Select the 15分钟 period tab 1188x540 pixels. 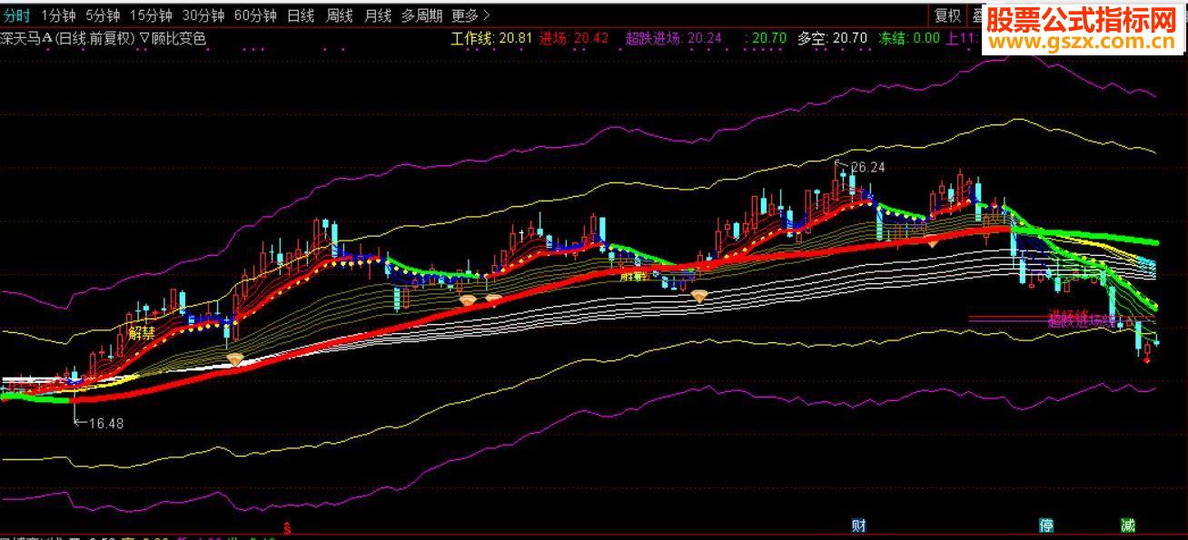point(150,15)
